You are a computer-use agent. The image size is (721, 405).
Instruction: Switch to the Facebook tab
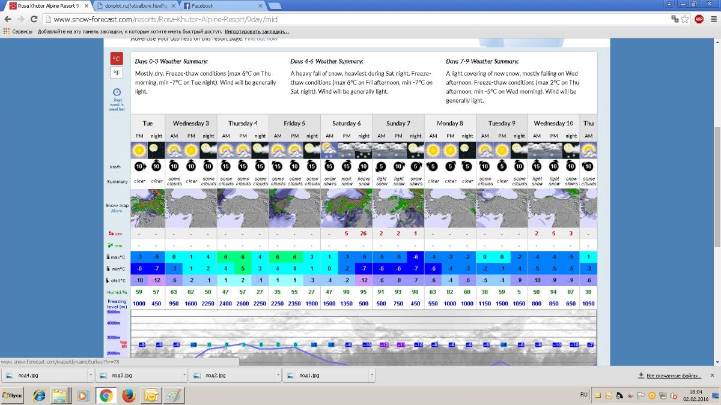click(222, 6)
